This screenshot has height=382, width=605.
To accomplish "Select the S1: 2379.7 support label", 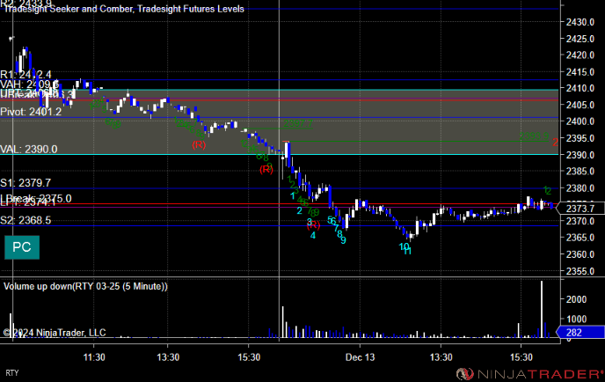I will [x=26, y=183].
